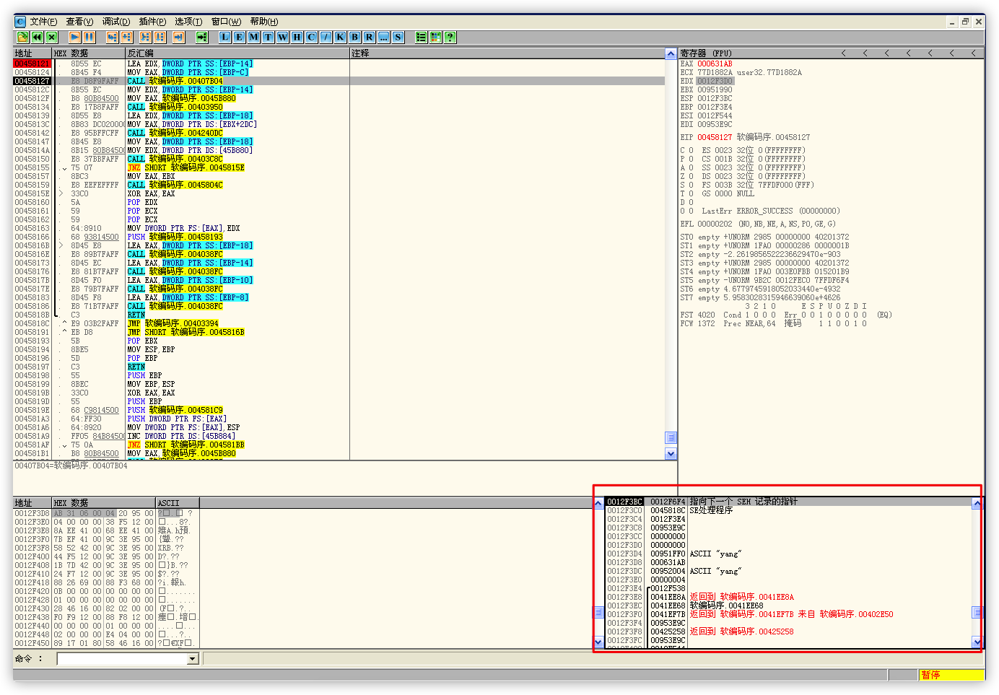This screenshot has height=695, width=999.
Task: Open Threads window with T button
Action: click(269, 37)
